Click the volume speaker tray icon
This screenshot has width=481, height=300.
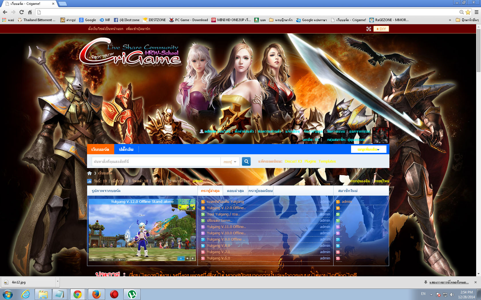tap(452, 294)
